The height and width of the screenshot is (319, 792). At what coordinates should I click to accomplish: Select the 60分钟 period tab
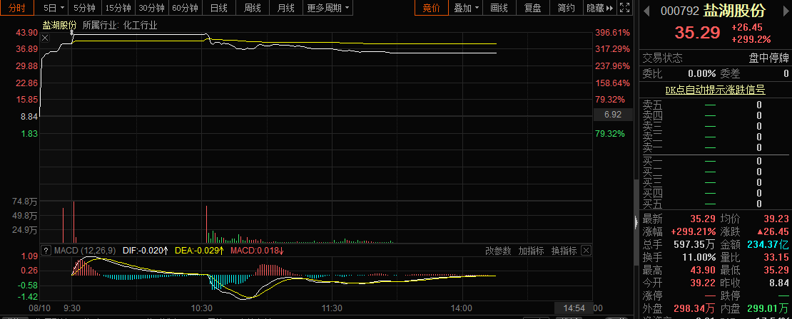pyautogui.click(x=185, y=8)
